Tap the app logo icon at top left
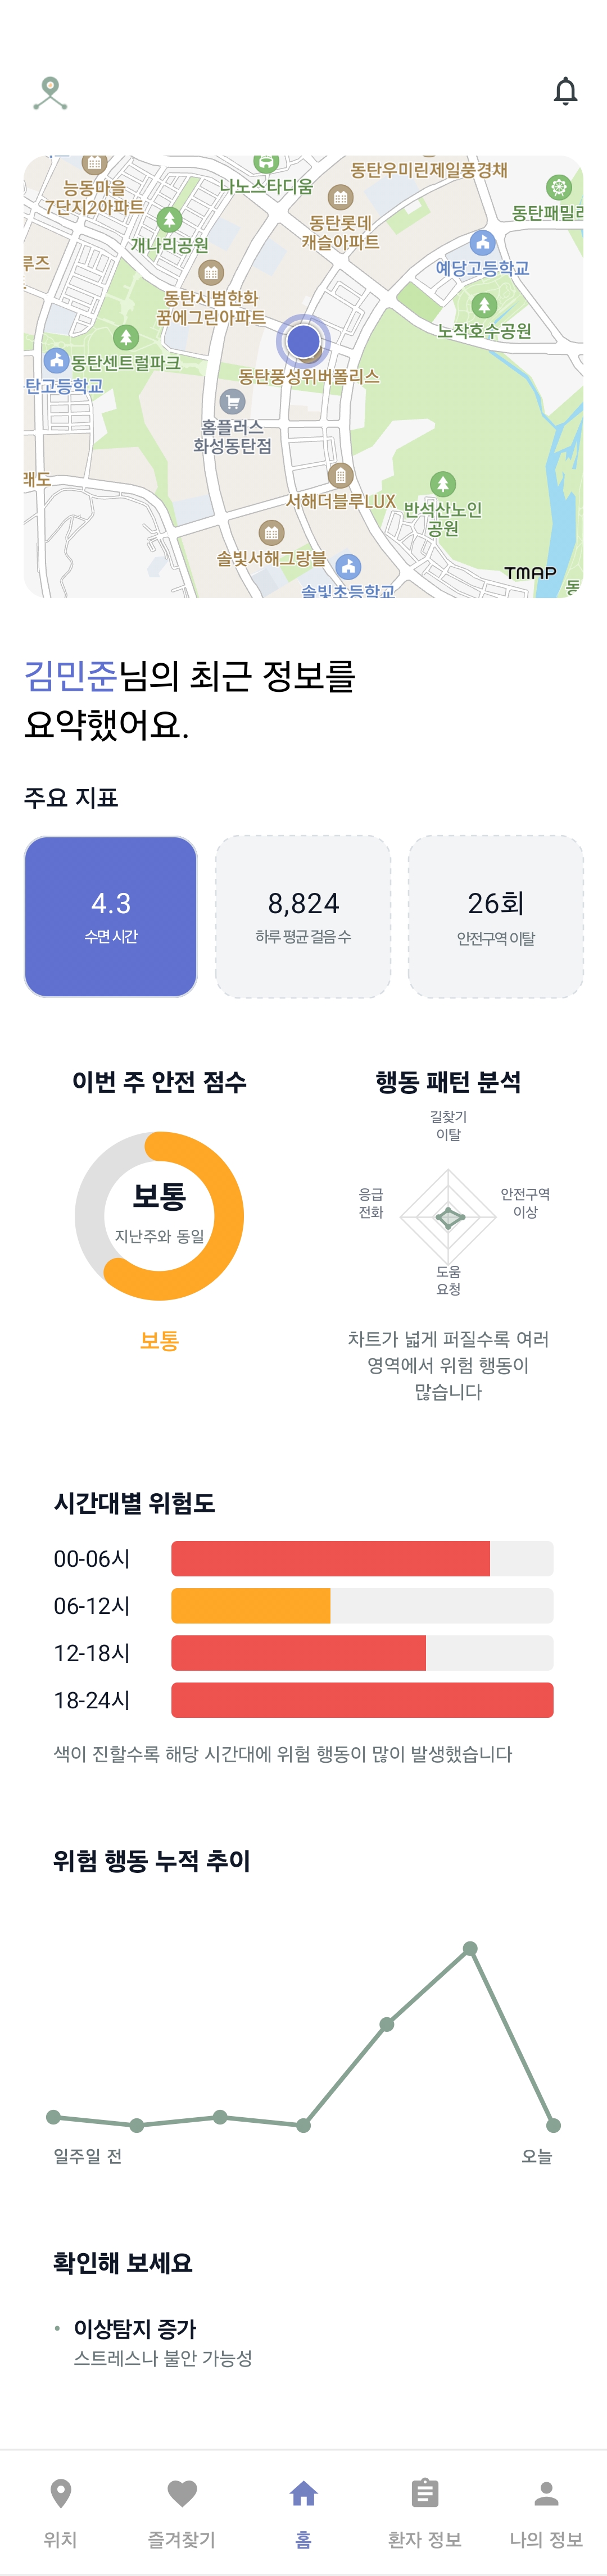This screenshot has height=2576, width=607. coord(50,93)
